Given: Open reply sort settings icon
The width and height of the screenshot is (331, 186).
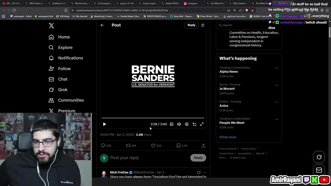Looking at the screenshot, I should click(x=203, y=25).
